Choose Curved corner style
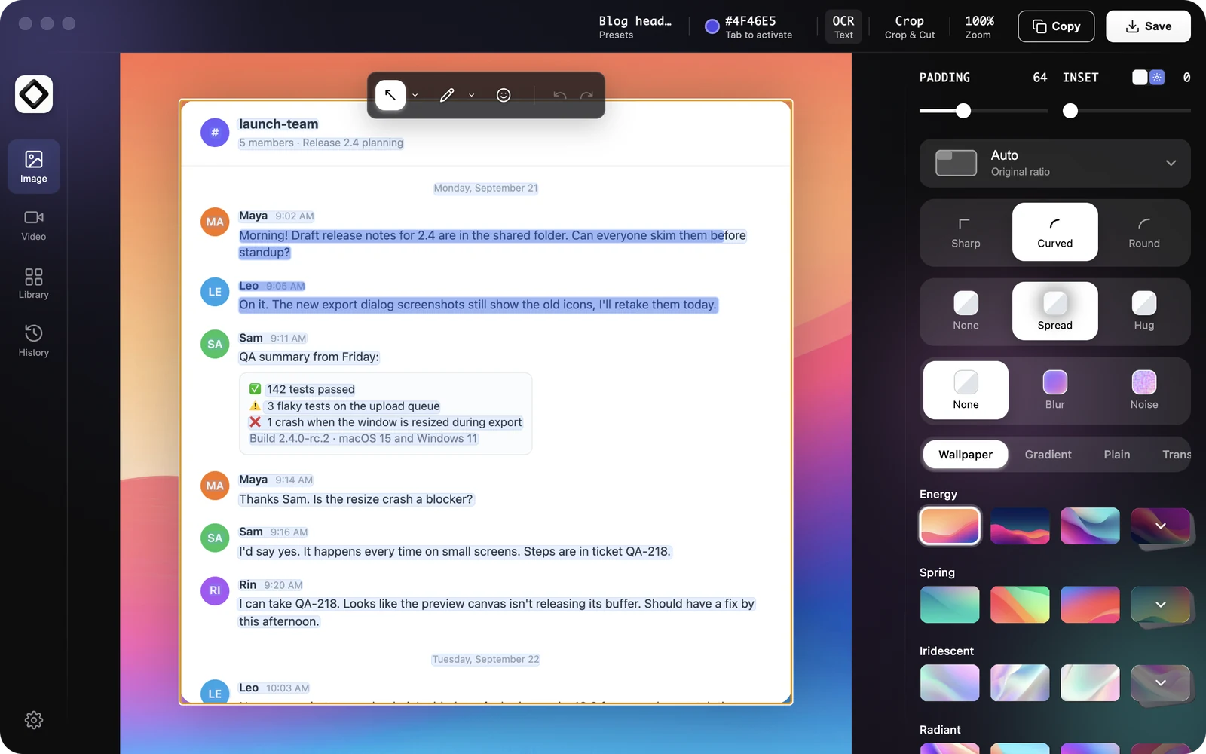 pyautogui.click(x=1055, y=232)
